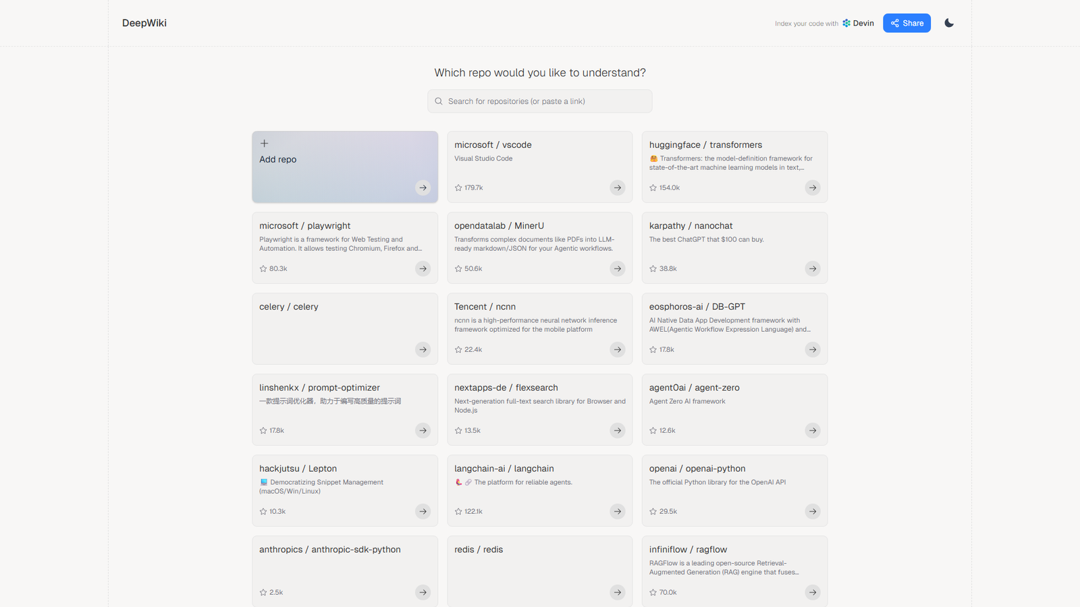The width and height of the screenshot is (1080, 607).
Task: Open the celery / celery repository card
Action: (345, 328)
